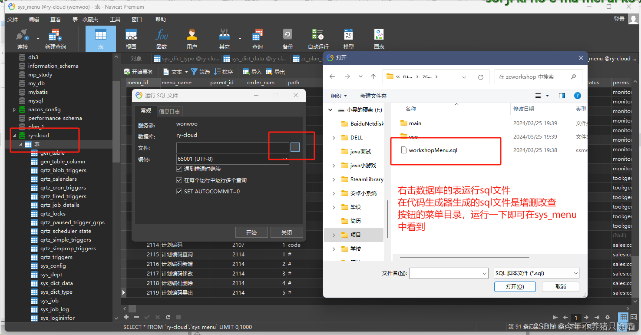Open the 工具 menu
641x335 pixels.
click(115, 20)
